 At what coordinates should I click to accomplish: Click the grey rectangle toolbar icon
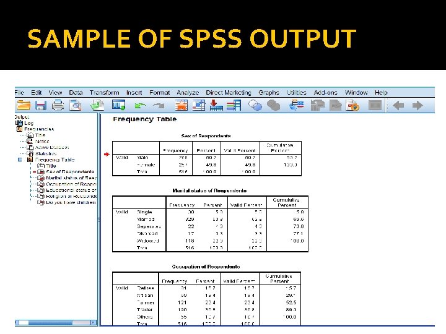(x=375, y=105)
